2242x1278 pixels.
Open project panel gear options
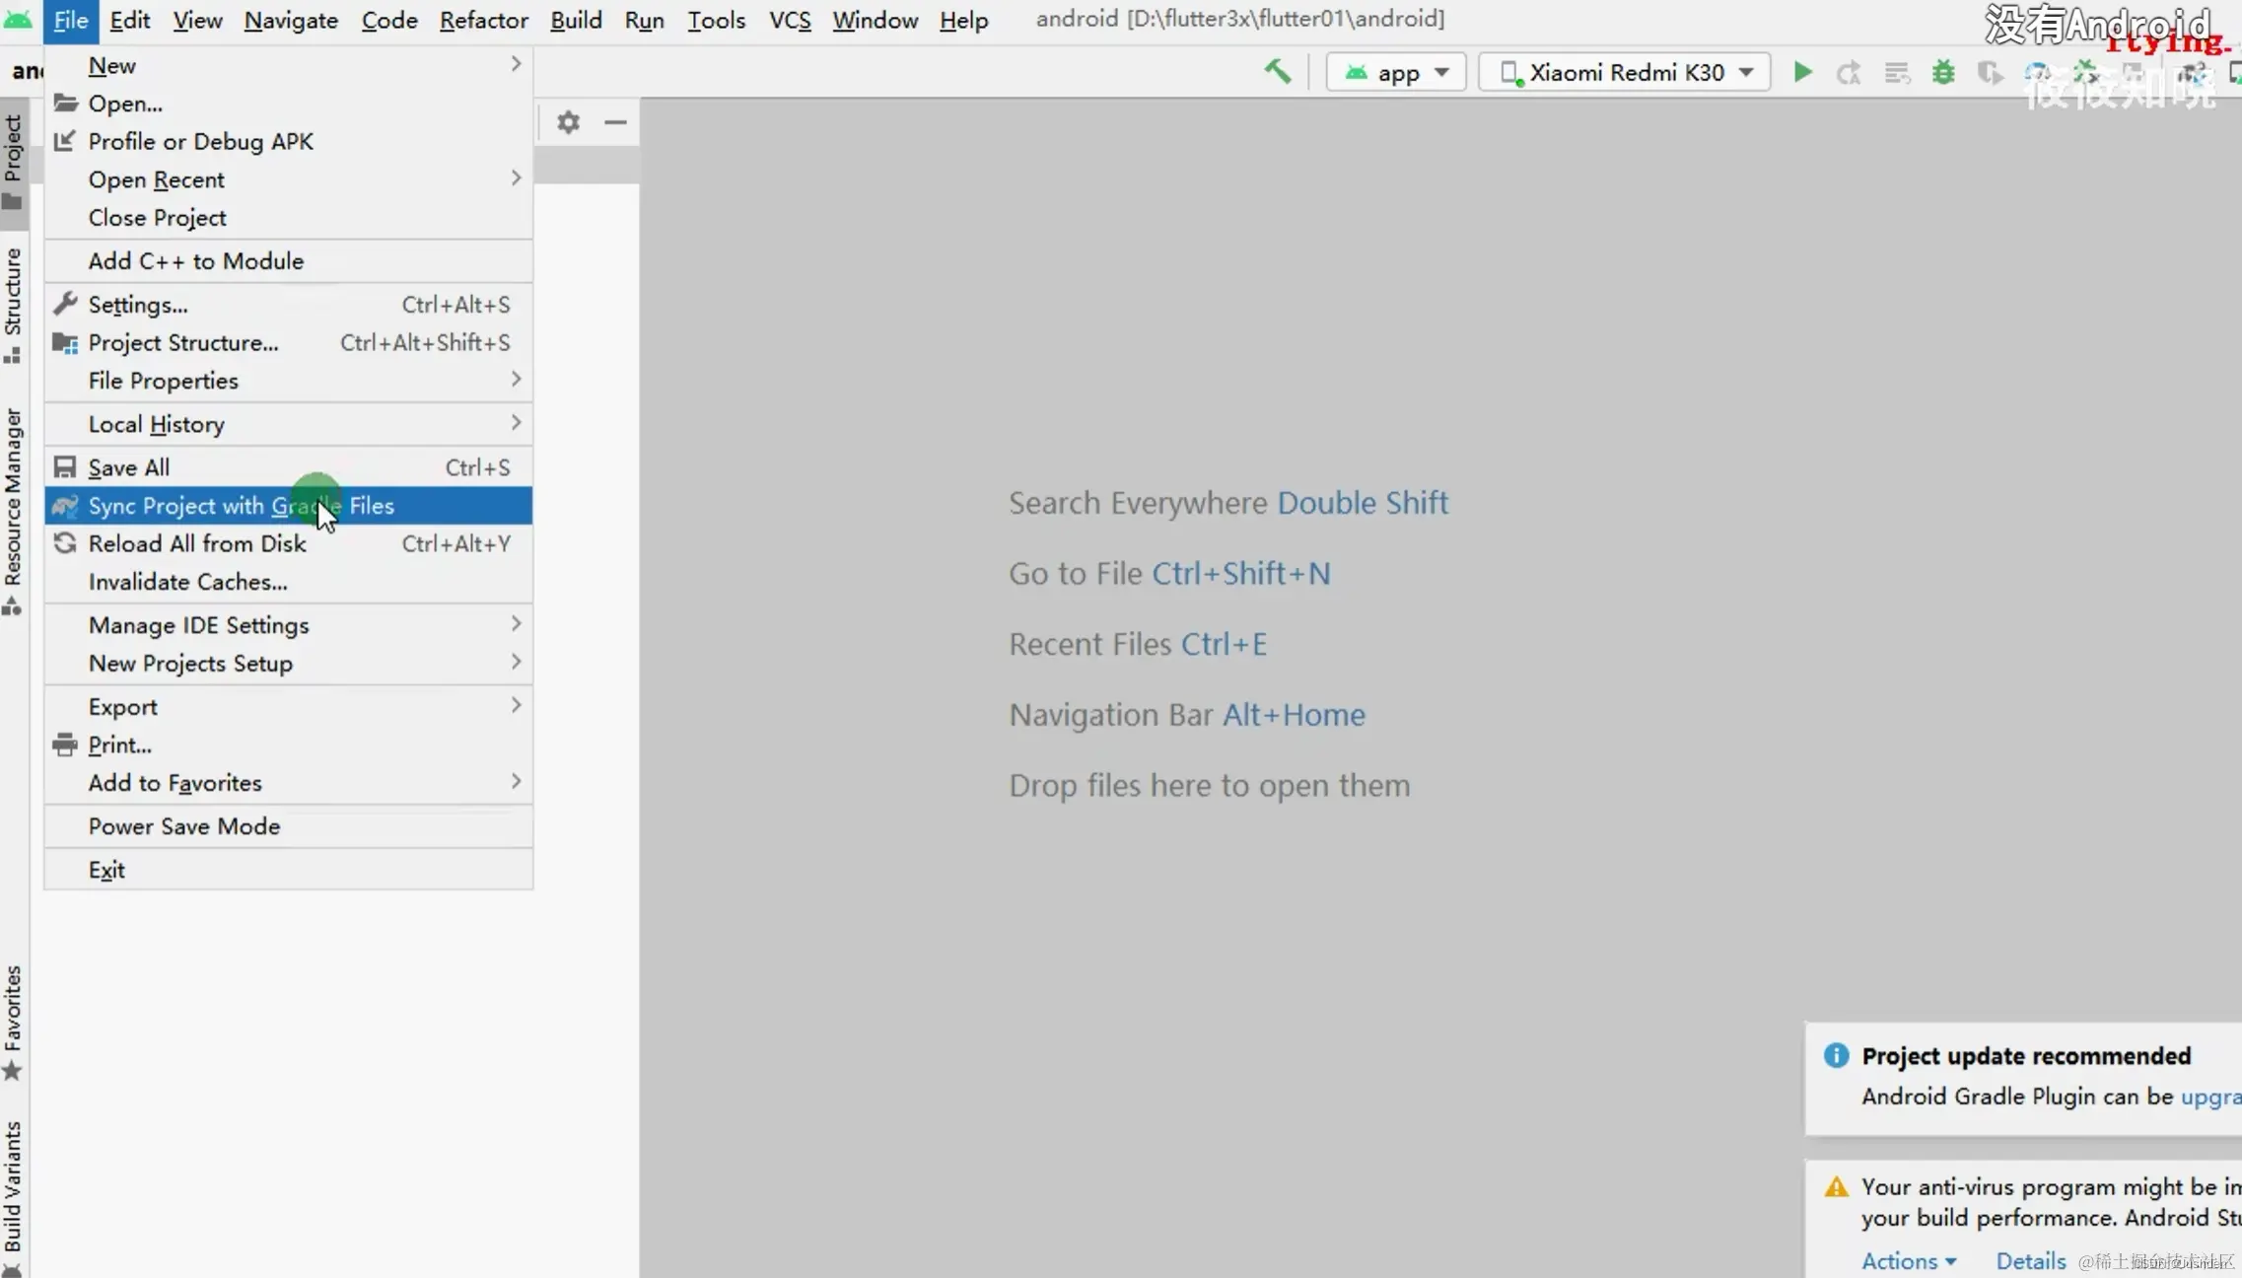click(568, 122)
